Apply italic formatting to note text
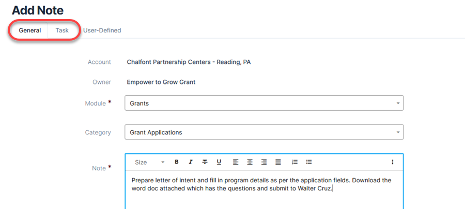The height and width of the screenshot is (209, 465). 190,162
